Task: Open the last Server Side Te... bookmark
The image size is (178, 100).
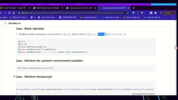Action: (x=153, y=17)
